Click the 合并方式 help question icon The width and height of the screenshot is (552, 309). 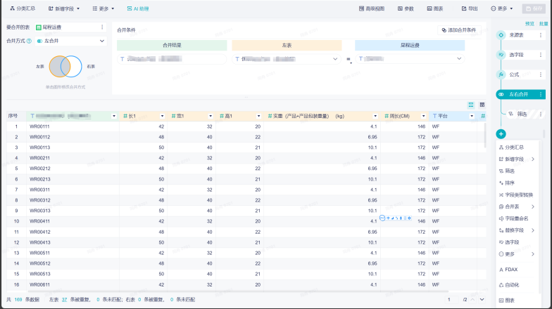tap(29, 41)
